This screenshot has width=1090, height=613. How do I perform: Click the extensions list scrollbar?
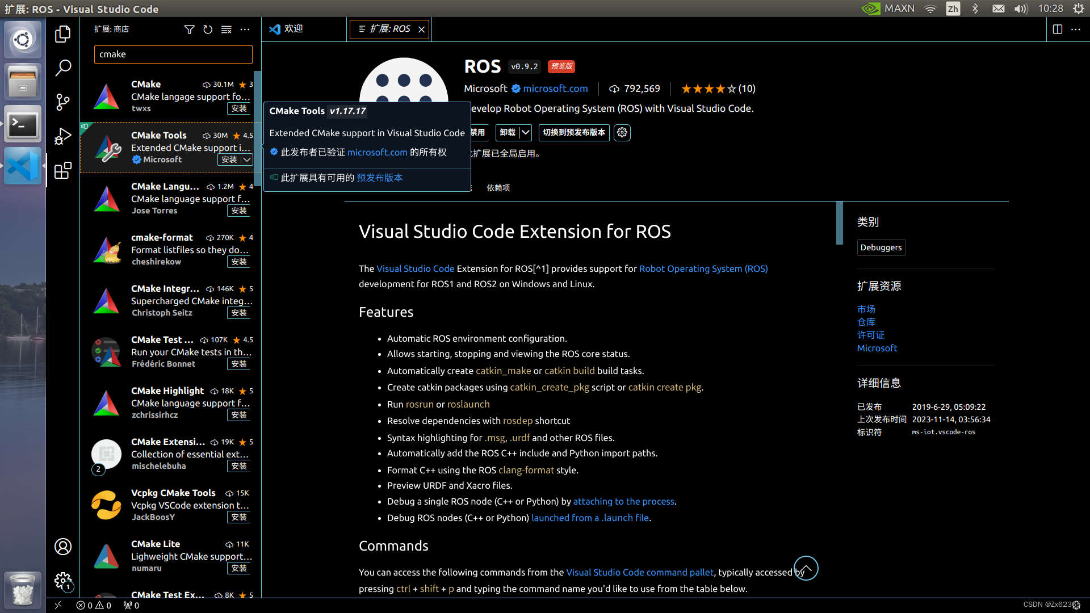tap(258, 128)
